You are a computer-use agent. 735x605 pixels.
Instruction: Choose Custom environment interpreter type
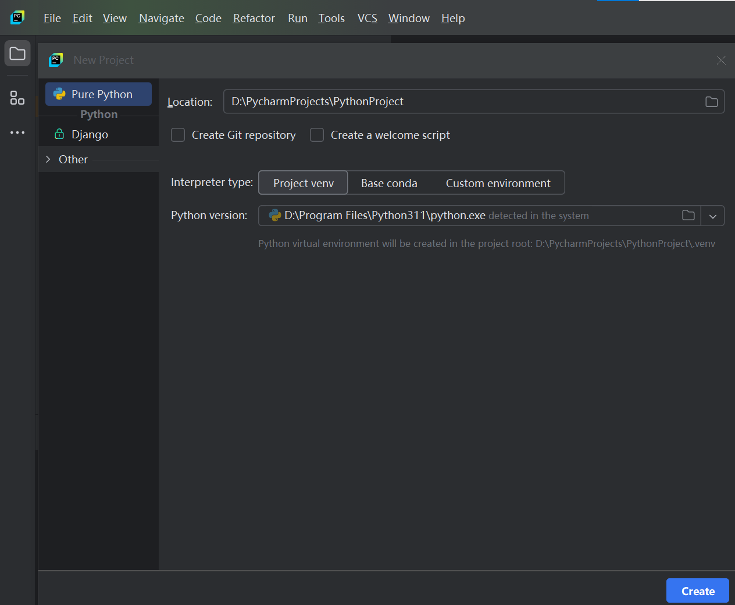(498, 183)
